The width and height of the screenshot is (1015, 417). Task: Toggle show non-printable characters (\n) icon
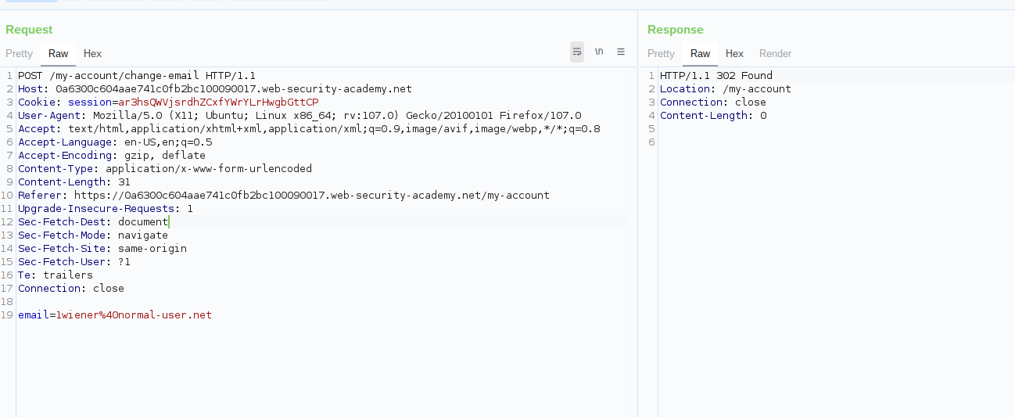[599, 52]
